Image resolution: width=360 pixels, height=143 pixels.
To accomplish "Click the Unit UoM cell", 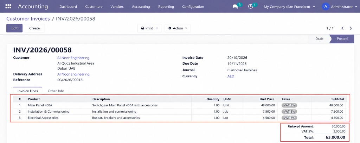I will pyautogui.click(x=226, y=105).
